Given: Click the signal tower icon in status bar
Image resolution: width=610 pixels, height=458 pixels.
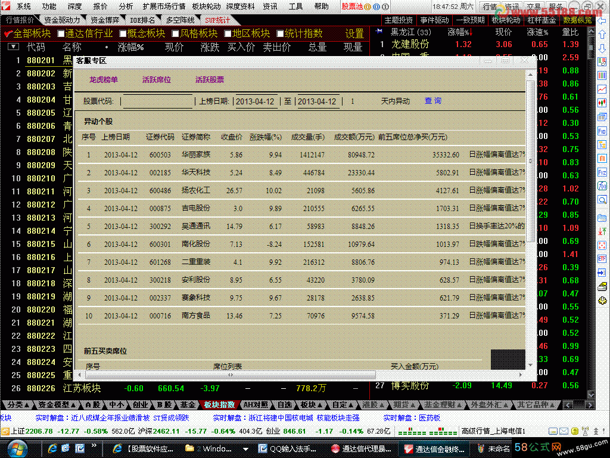Looking at the screenshot, I should click(x=585, y=431).
